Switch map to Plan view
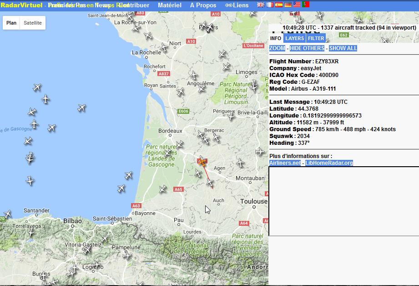Image resolution: width=419 pixels, height=286 pixels. coord(11,23)
